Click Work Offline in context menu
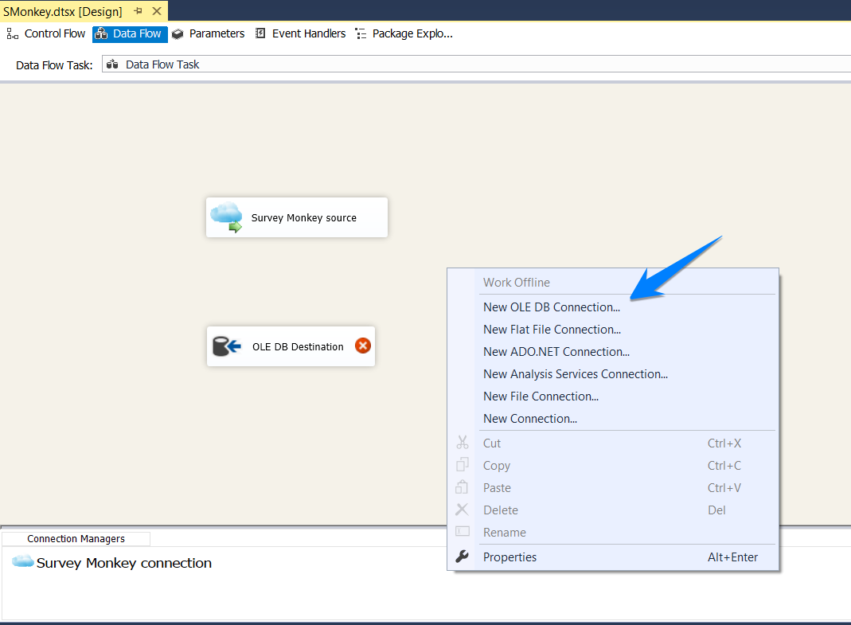This screenshot has height=625, width=851. click(x=627, y=282)
